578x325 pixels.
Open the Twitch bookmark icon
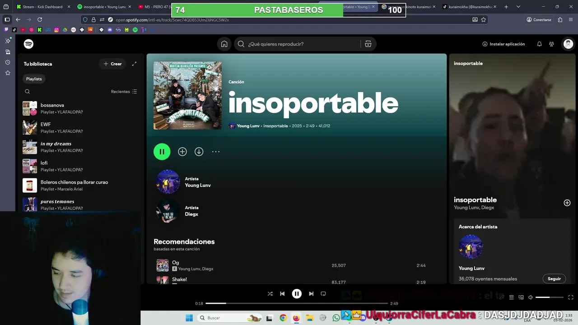pyautogui.click(x=6, y=30)
